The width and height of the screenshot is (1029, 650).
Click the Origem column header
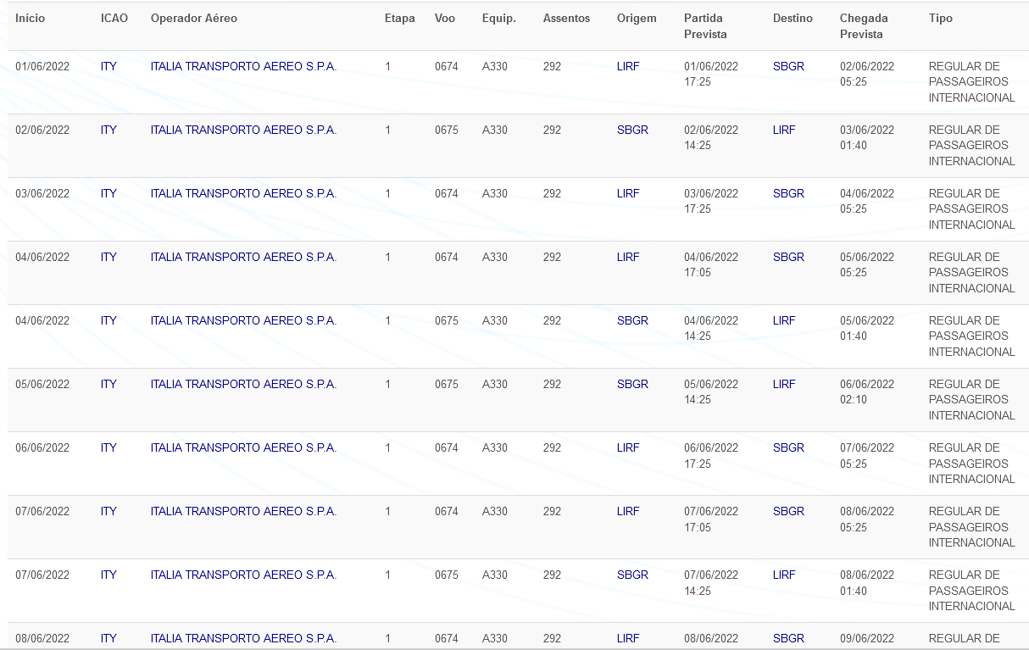coord(637,19)
